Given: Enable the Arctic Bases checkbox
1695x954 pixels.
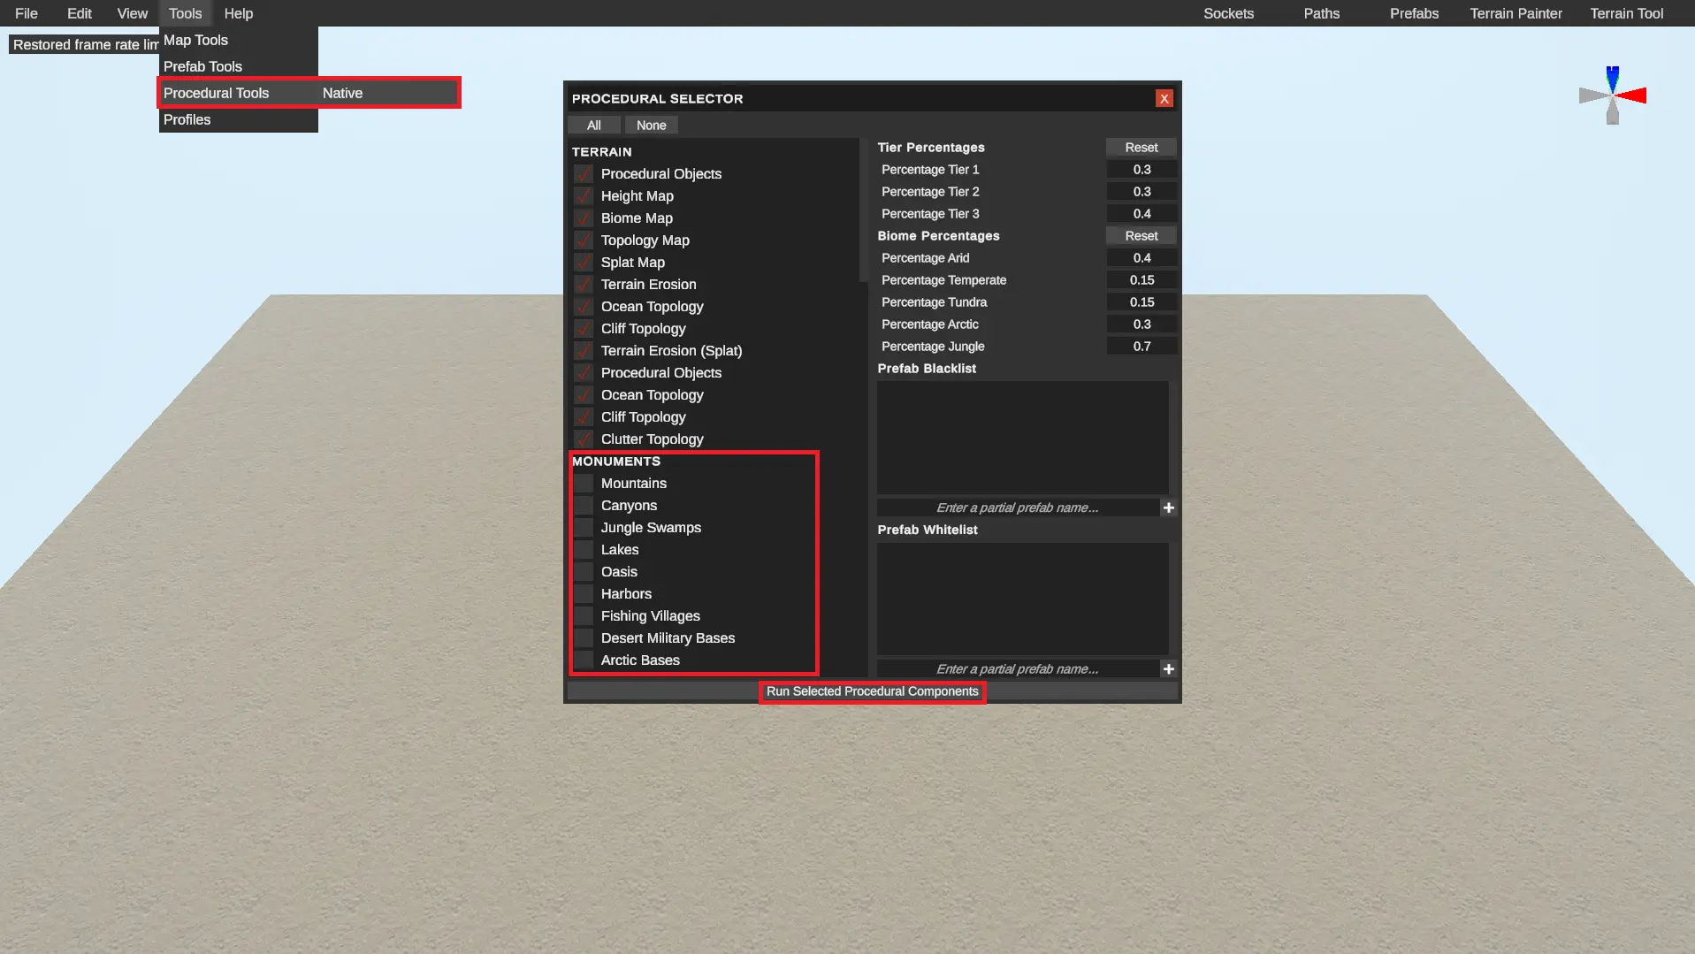Looking at the screenshot, I should 584,660.
